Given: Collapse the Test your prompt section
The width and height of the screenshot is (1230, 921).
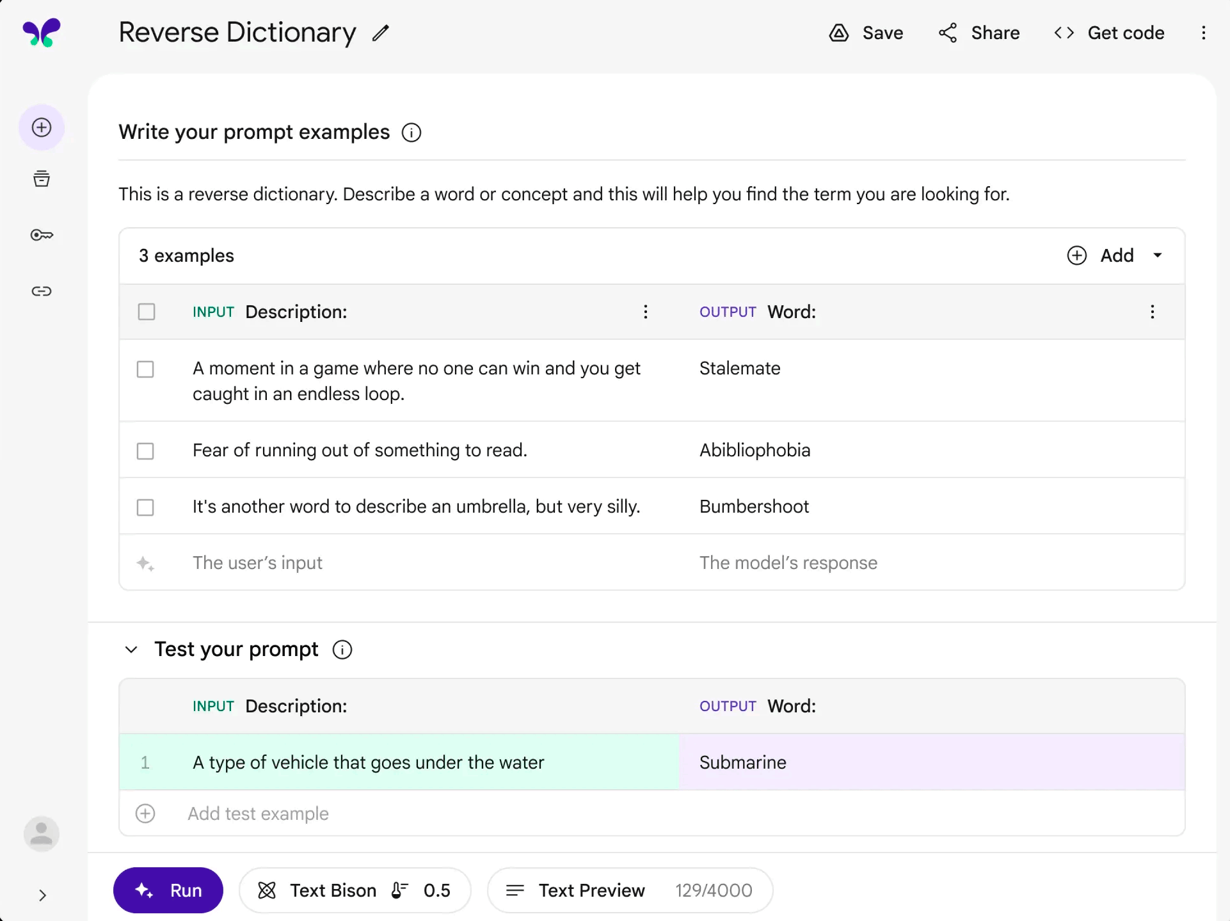Looking at the screenshot, I should [x=131, y=649].
